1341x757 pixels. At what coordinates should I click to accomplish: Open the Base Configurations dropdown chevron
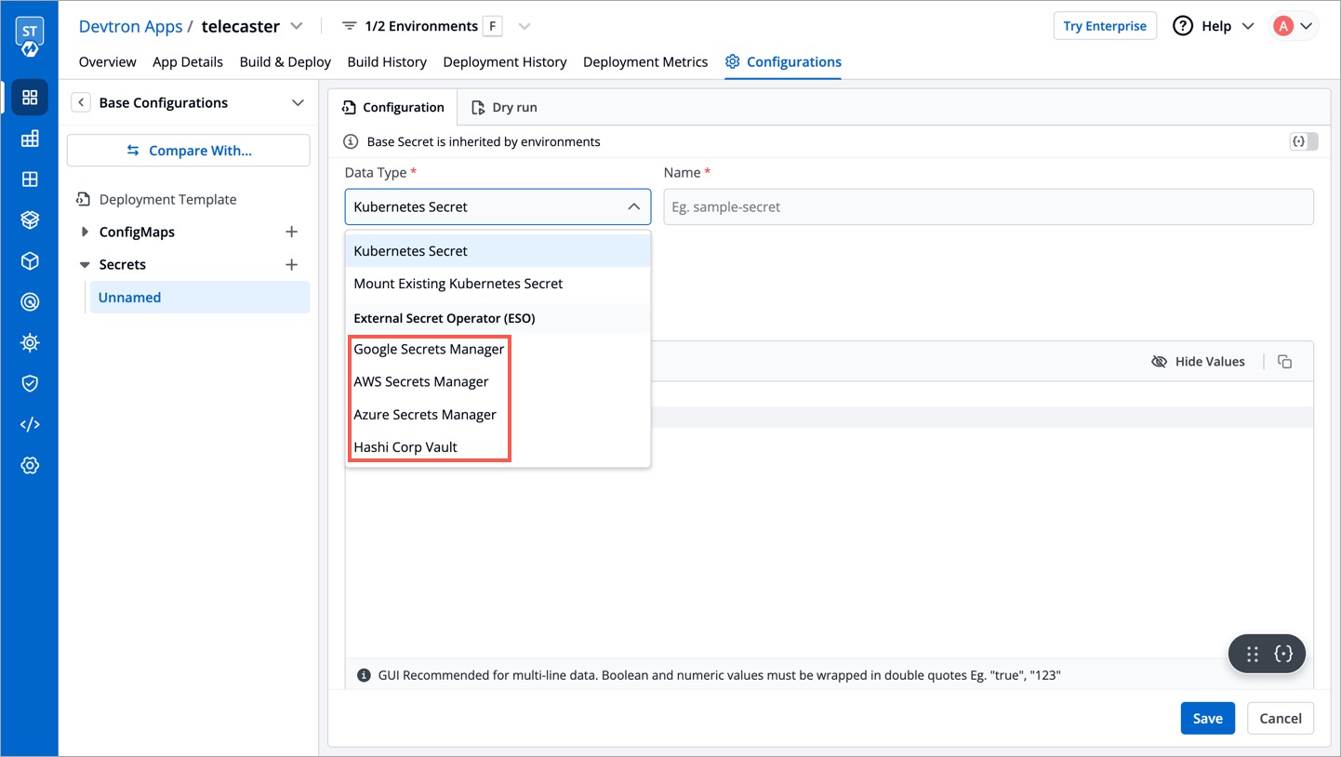[298, 103]
